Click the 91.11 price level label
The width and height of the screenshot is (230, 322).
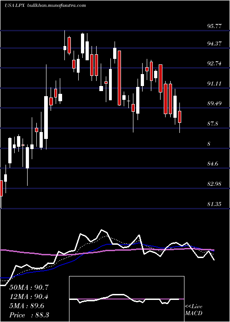pos(214,84)
